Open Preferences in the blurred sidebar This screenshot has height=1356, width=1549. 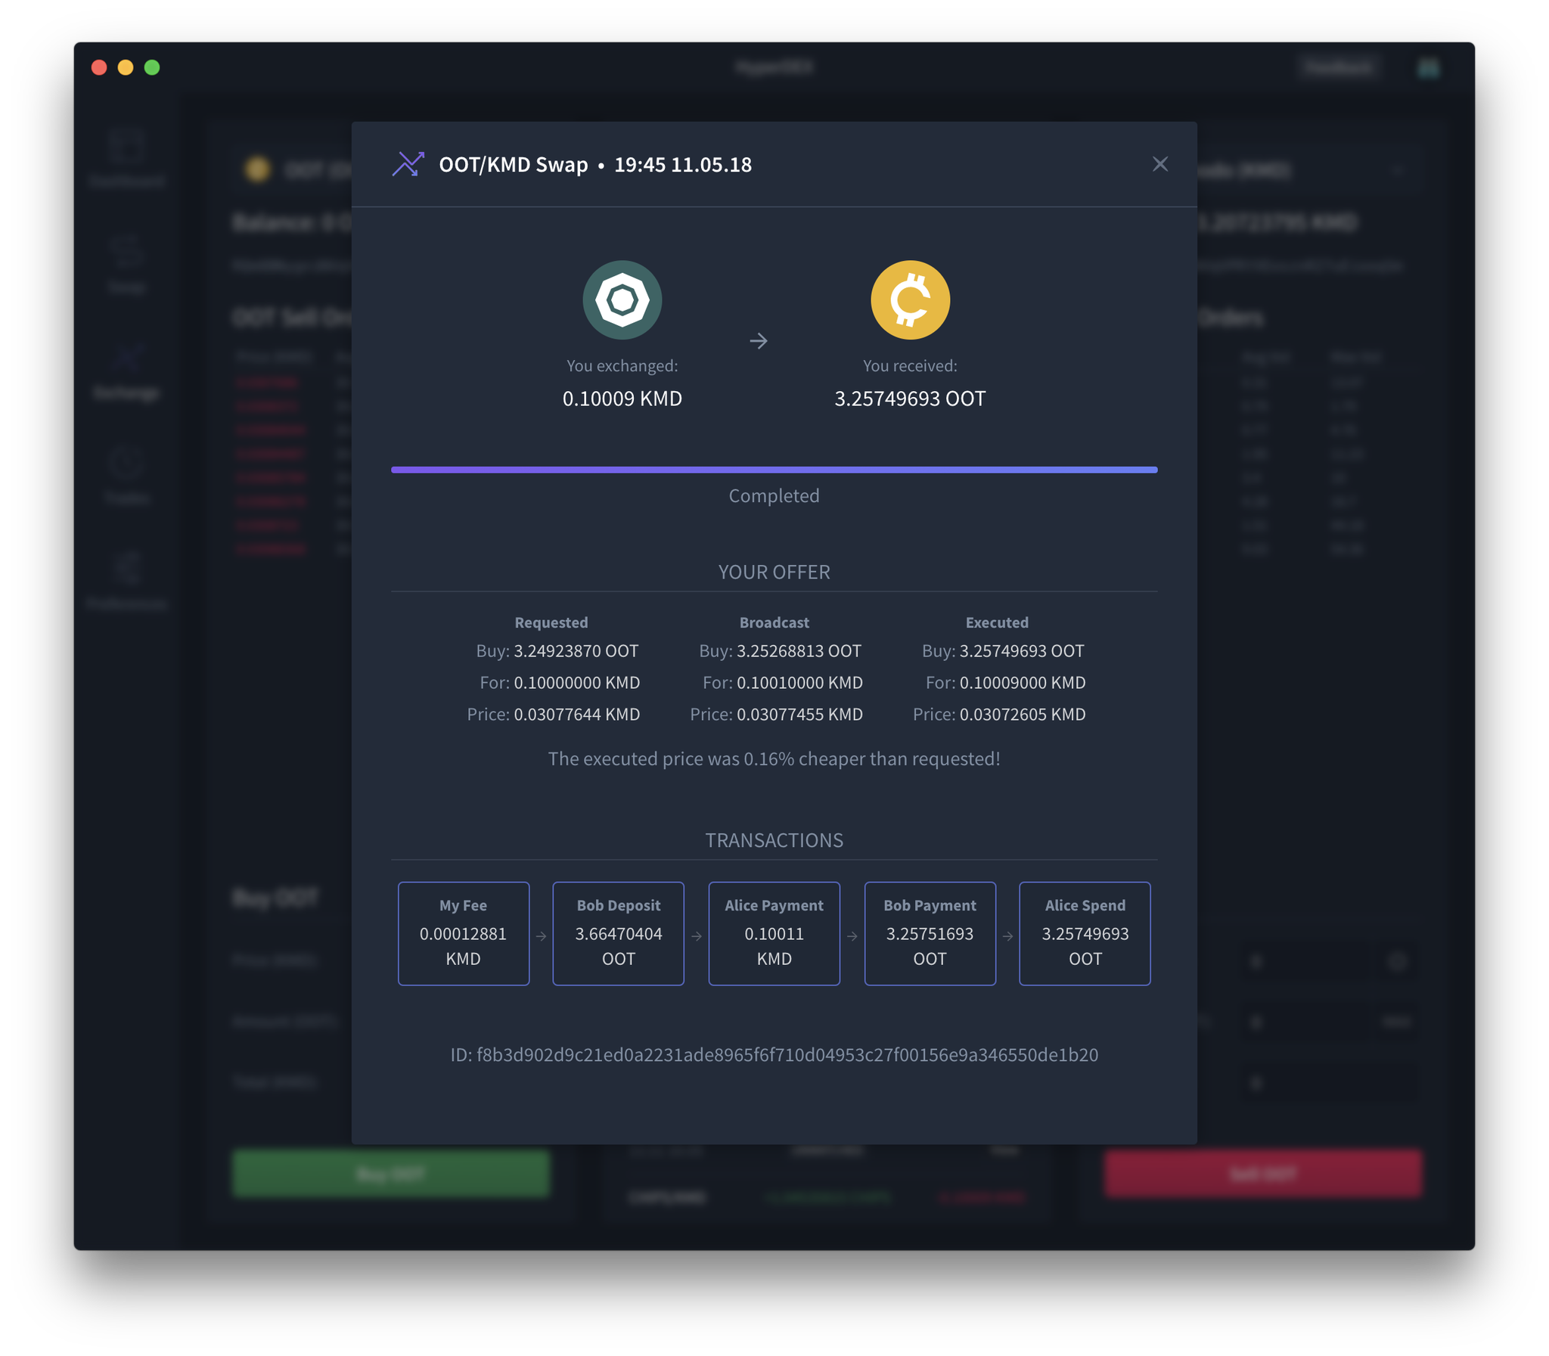click(126, 581)
